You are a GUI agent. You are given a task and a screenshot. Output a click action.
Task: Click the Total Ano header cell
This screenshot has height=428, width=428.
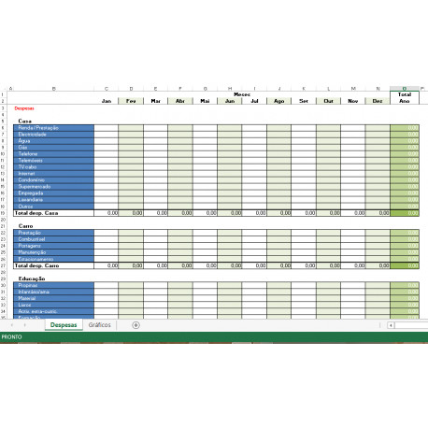pyautogui.click(x=405, y=97)
